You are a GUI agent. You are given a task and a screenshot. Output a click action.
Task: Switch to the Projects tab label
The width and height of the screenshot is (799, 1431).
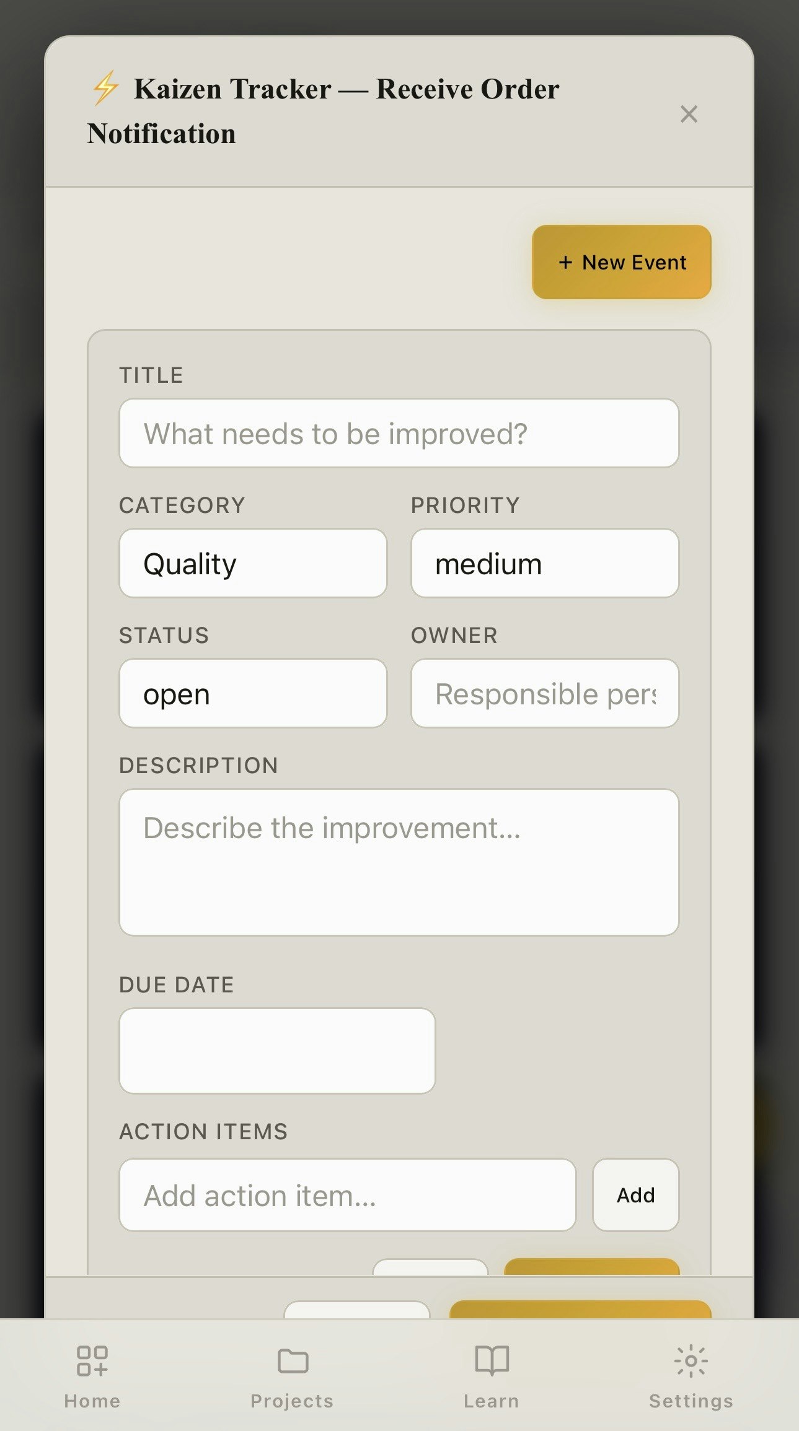pyautogui.click(x=292, y=1401)
